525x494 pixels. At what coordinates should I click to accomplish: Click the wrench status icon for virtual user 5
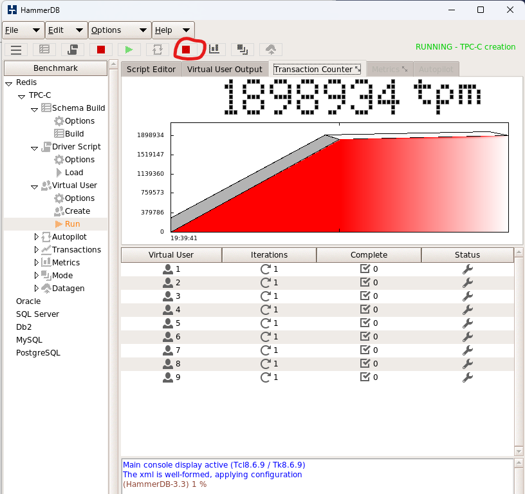(467, 323)
